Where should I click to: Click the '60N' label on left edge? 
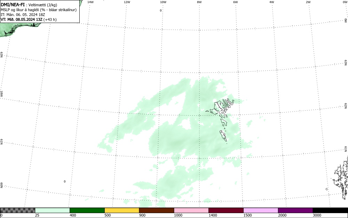[x=1, y=186]
